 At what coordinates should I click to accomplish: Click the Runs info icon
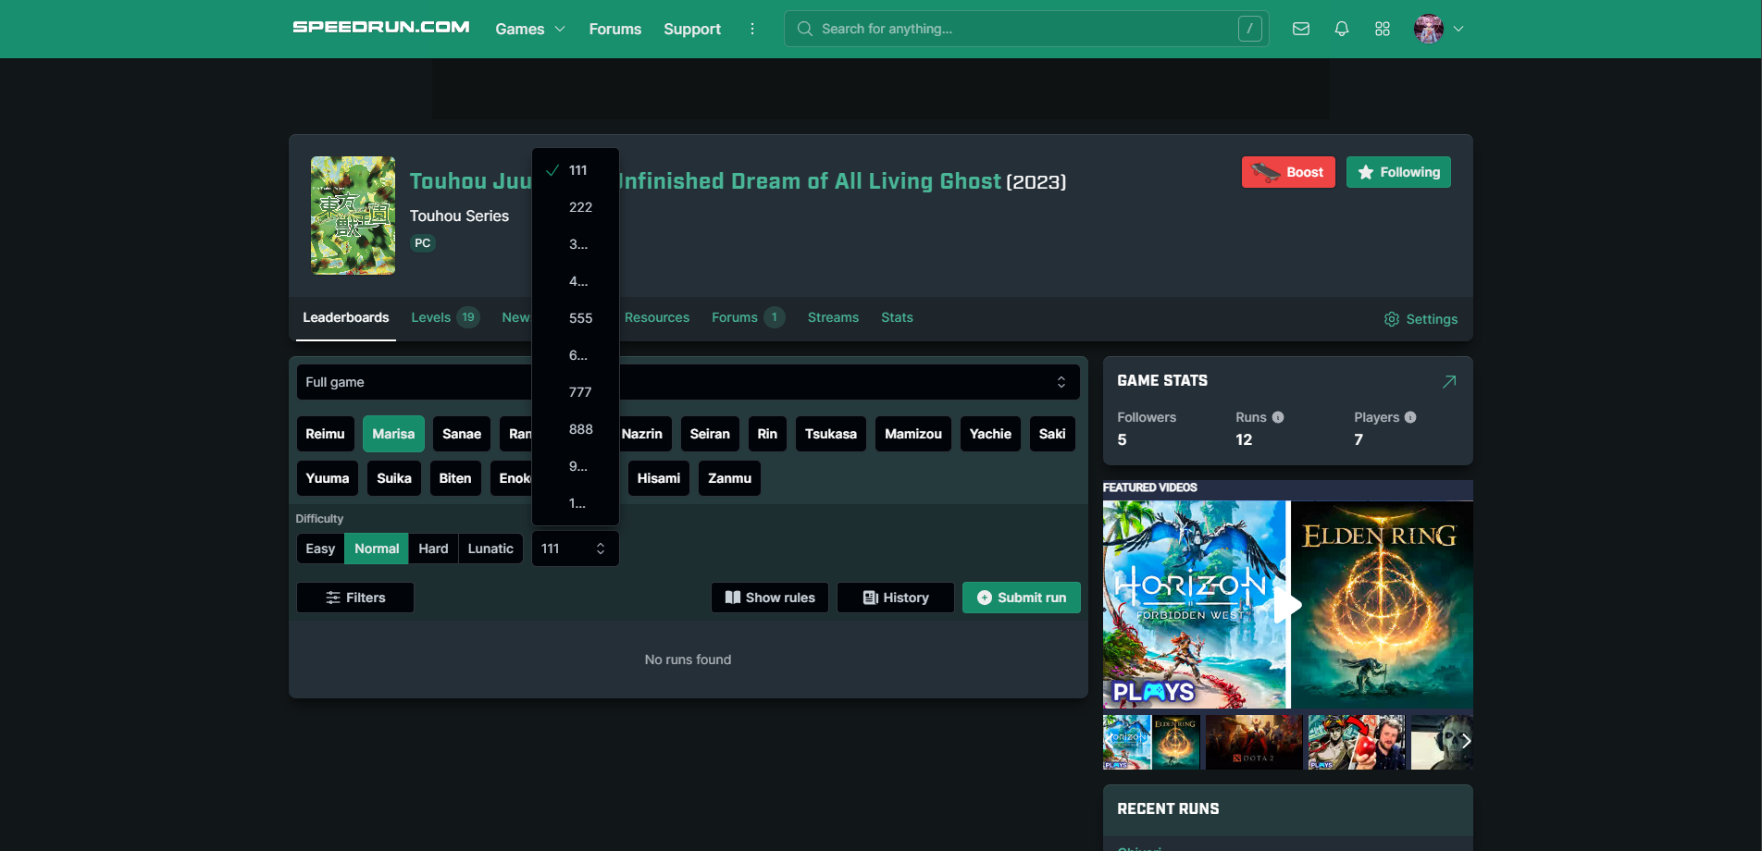(x=1278, y=417)
